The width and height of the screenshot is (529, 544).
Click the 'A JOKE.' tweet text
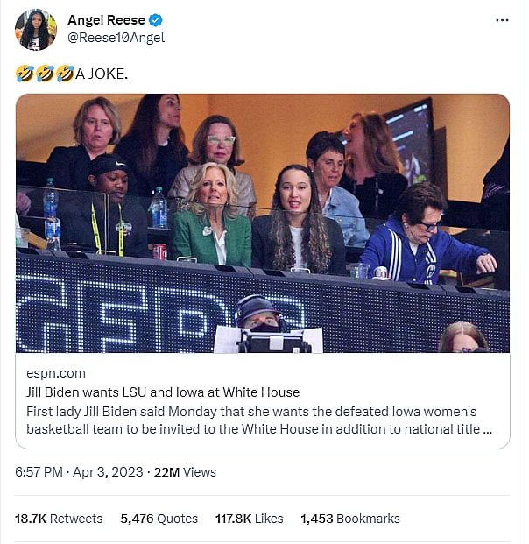[102, 74]
